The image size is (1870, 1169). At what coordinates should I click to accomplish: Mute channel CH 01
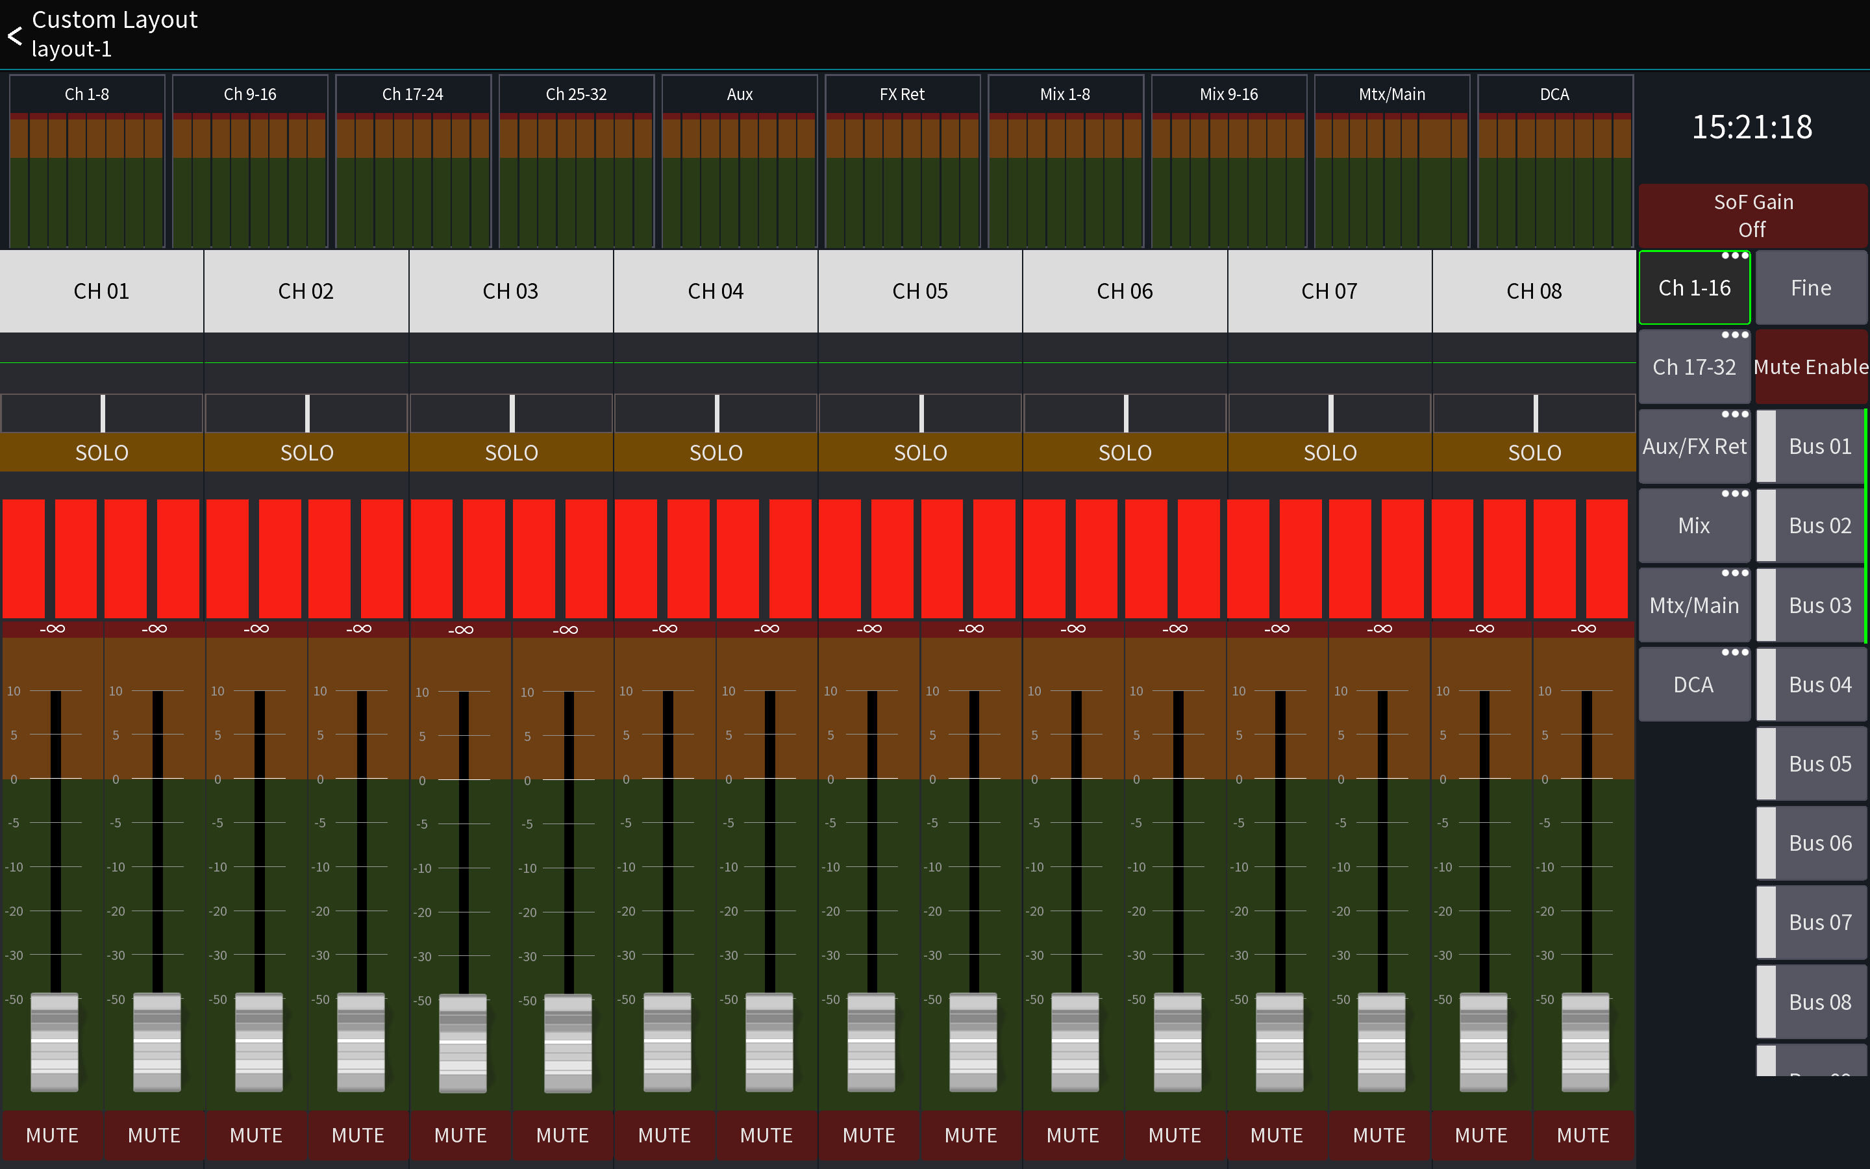pyautogui.click(x=51, y=1134)
